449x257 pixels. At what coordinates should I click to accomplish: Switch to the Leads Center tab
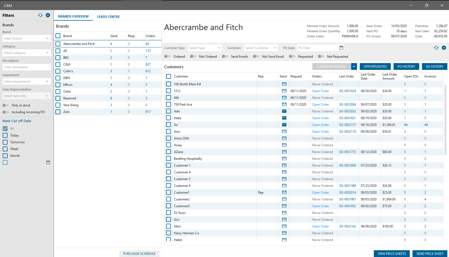108,17
